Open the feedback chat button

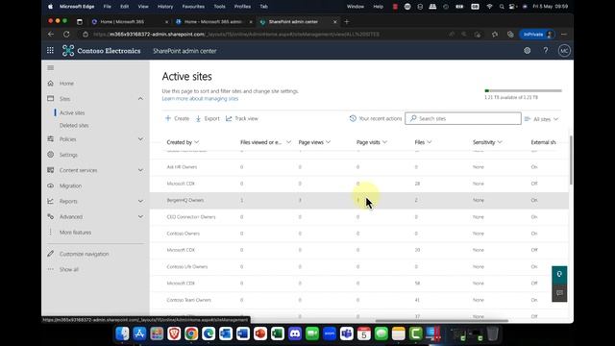[559, 293]
